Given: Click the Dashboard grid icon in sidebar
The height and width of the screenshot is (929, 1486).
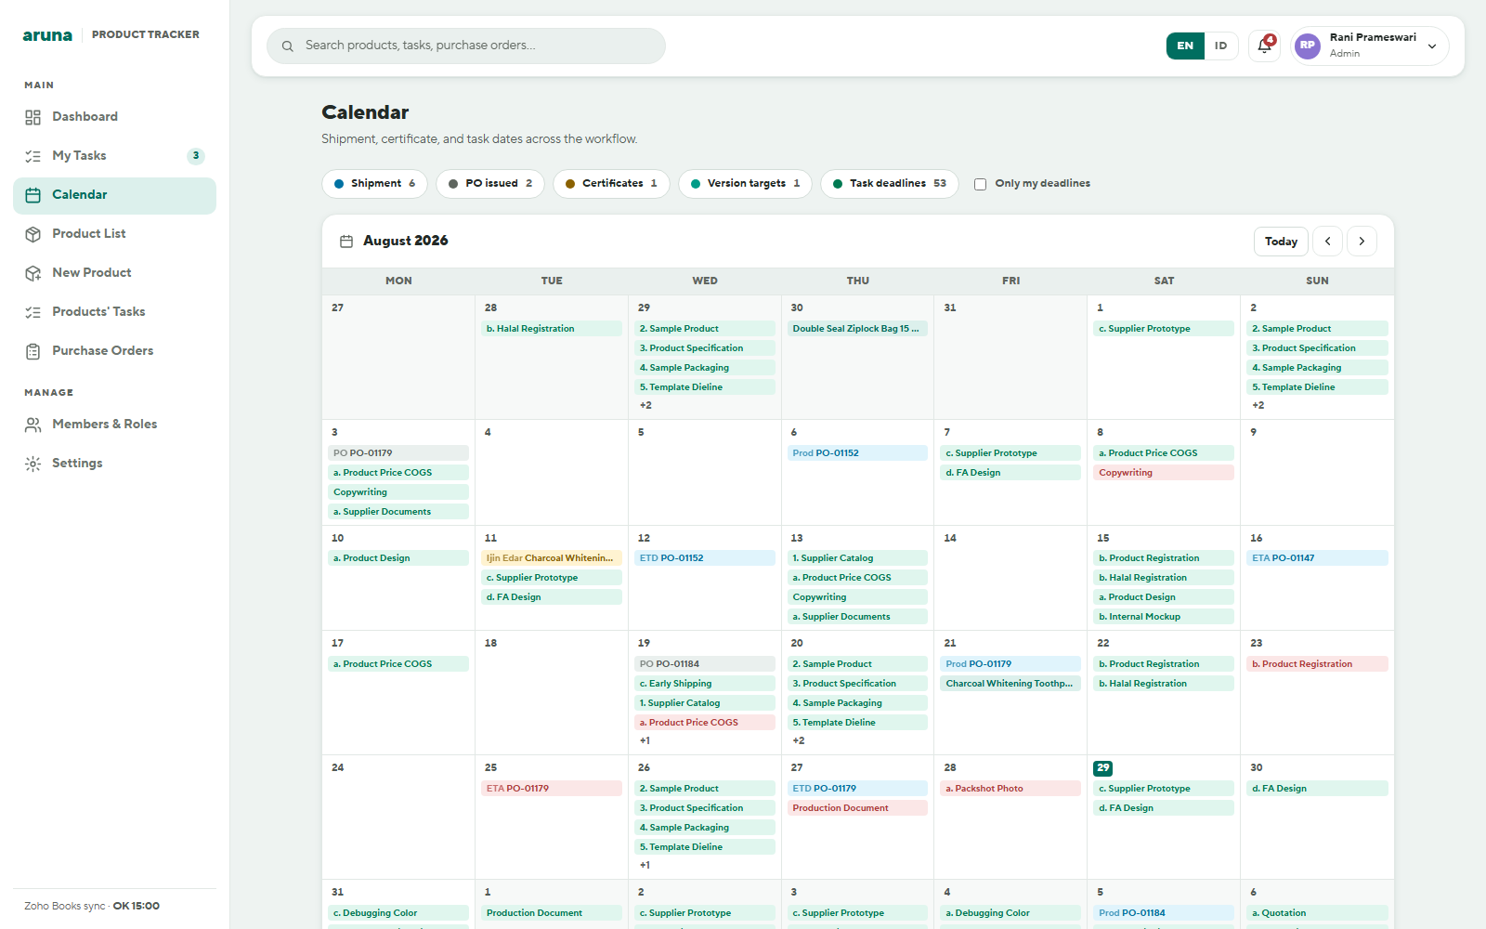Looking at the screenshot, I should point(33,117).
